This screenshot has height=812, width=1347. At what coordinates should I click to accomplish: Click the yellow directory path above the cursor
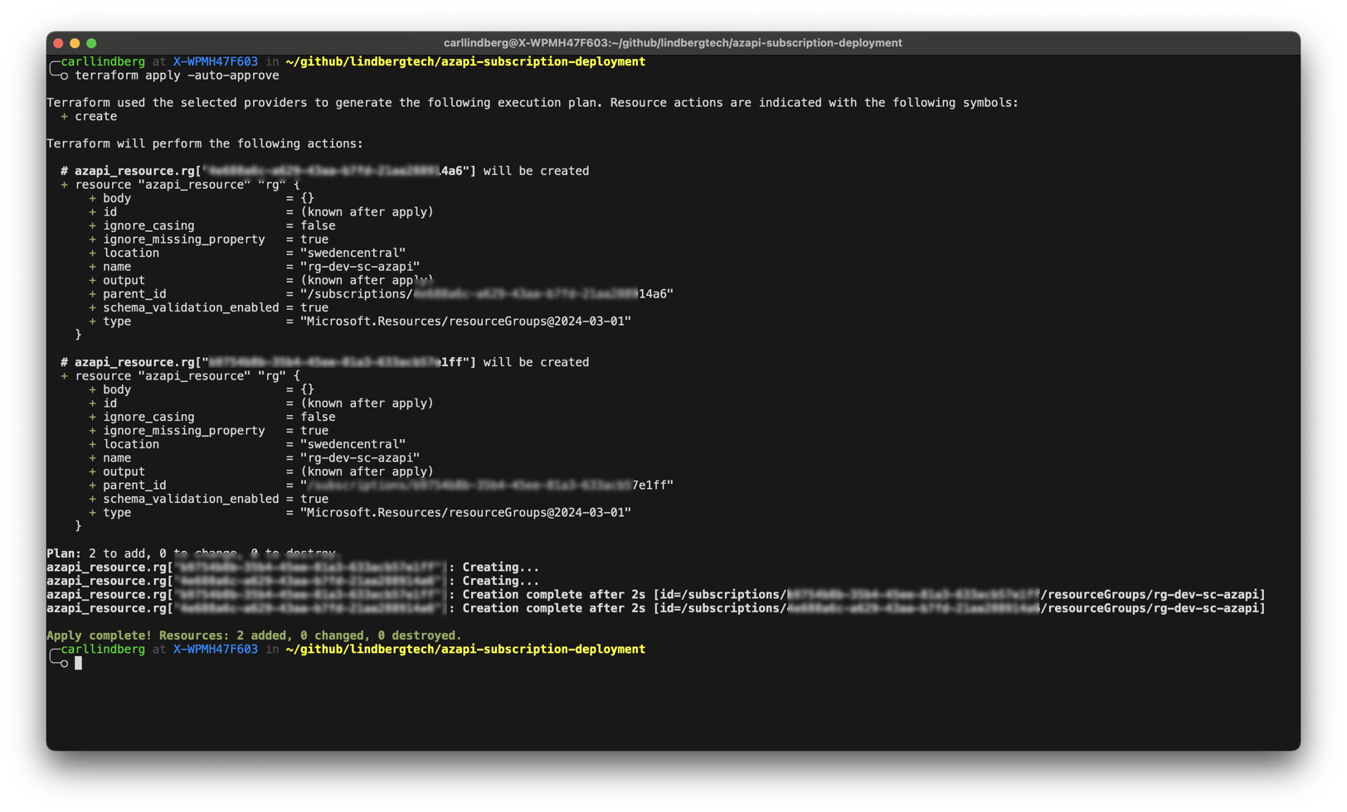coord(464,650)
